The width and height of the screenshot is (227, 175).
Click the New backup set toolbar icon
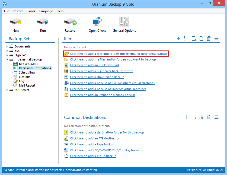click(x=16, y=22)
